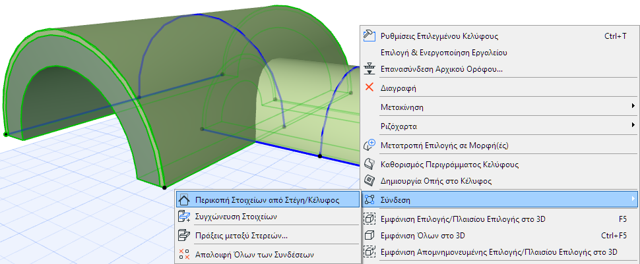Image resolution: width=640 pixels, height=264 pixels.
Task: Click the shell contour icon
Action: tap(369, 164)
